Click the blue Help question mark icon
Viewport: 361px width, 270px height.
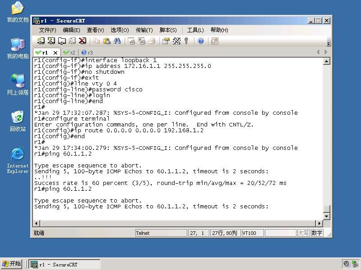pos(201,41)
